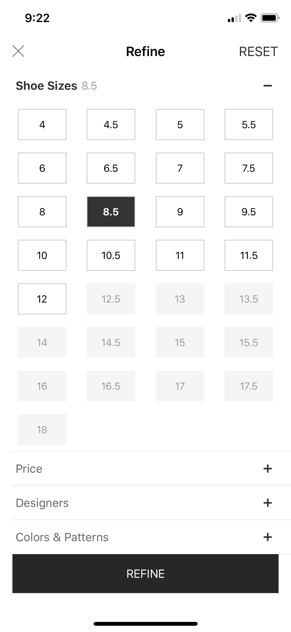This screenshot has width=291, height=632.
Task: Collapse Shoe Sizes with the minus icon
Action: [267, 86]
